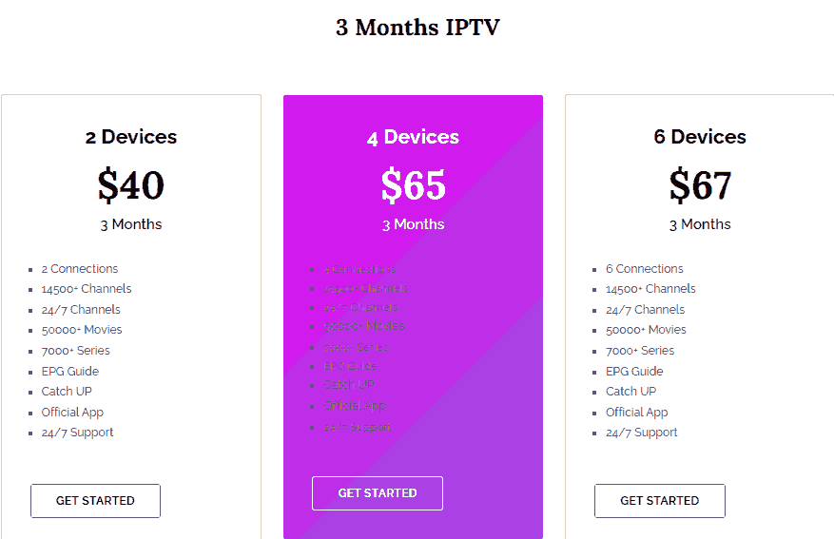Click '14500+ Channels' in the 2 Devices plan
834x539 pixels.
tap(87, 289)
